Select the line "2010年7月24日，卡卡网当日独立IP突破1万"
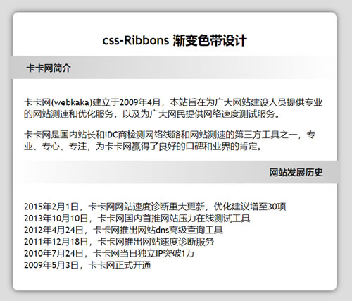 click(109, 254)
